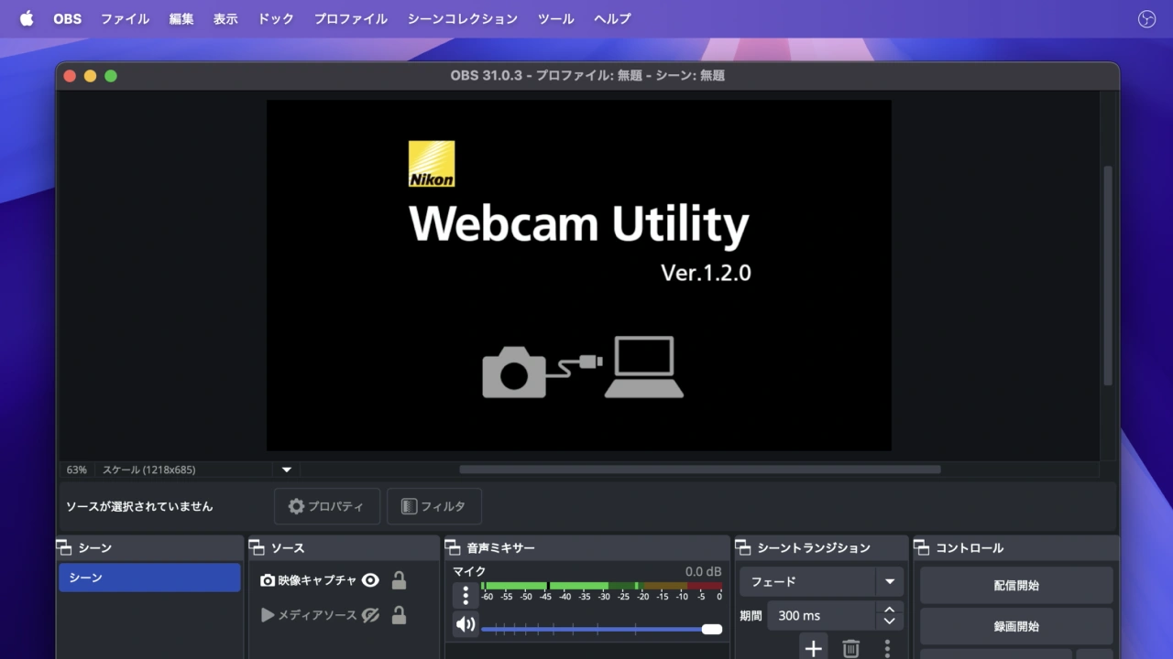
Task: Open マイク three-dot options menu
Action: coord(466,596)
